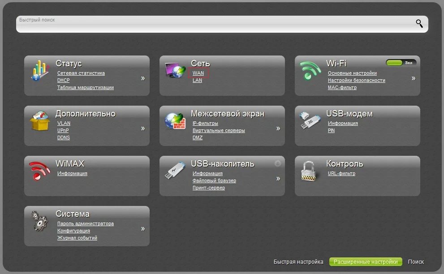The width and height of the screenshot is (444, 274).
Task: Expand the USB-накопитель section arrows
Action: (278, 178)
